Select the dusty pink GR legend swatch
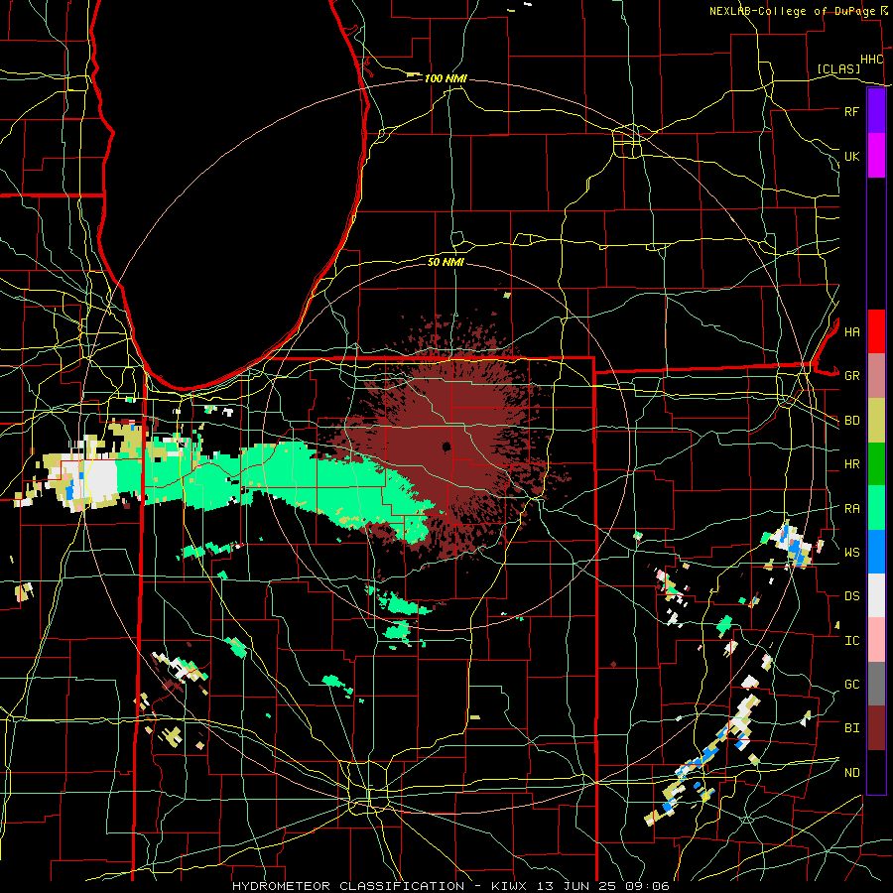This screenshot has width=893, height=893. (x=876, y=375)
